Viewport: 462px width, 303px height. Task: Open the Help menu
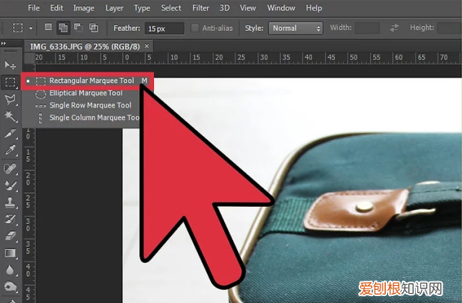pos(314,8)
